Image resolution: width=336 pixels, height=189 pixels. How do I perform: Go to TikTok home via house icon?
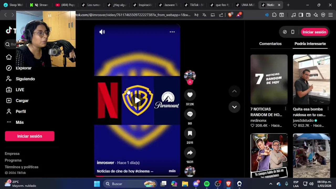point(9,57)
